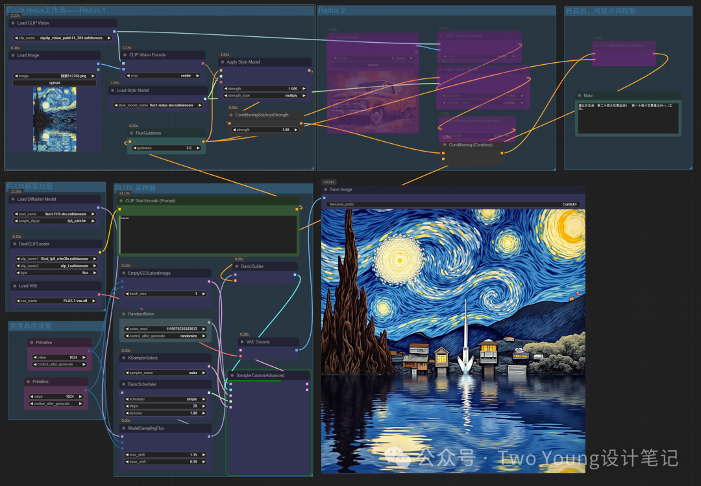Screen dimensions: 701x486
Task: Click the left arrow on the denoise widget
Action: [x=127, y=413]
